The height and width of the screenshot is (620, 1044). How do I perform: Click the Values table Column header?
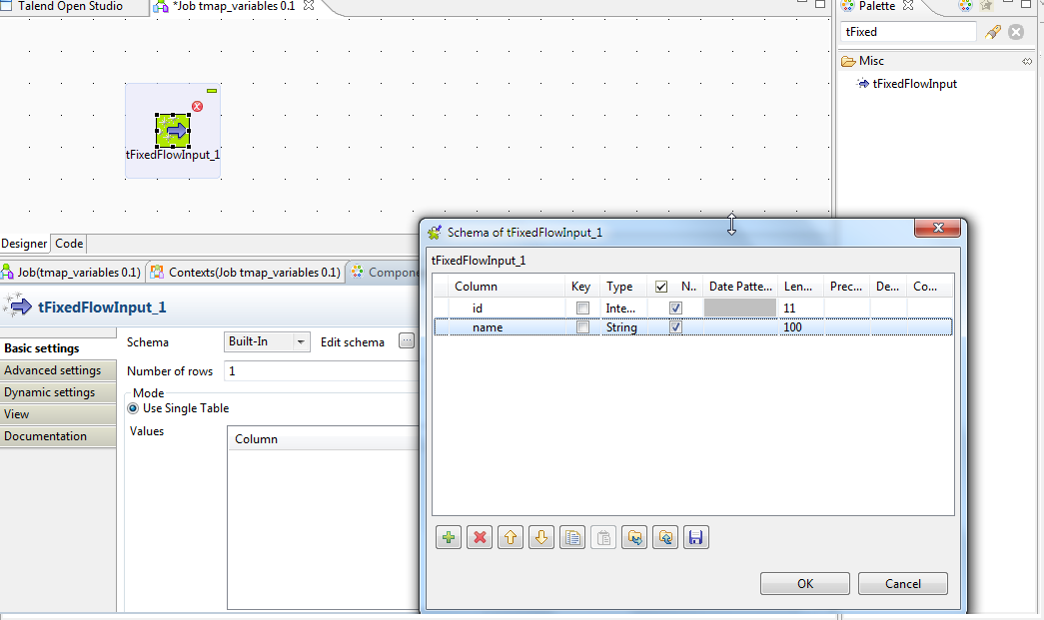coord(324,439)
